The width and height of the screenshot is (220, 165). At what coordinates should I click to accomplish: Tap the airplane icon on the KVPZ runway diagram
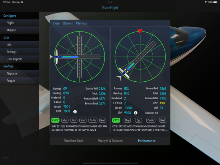point(56,57)
